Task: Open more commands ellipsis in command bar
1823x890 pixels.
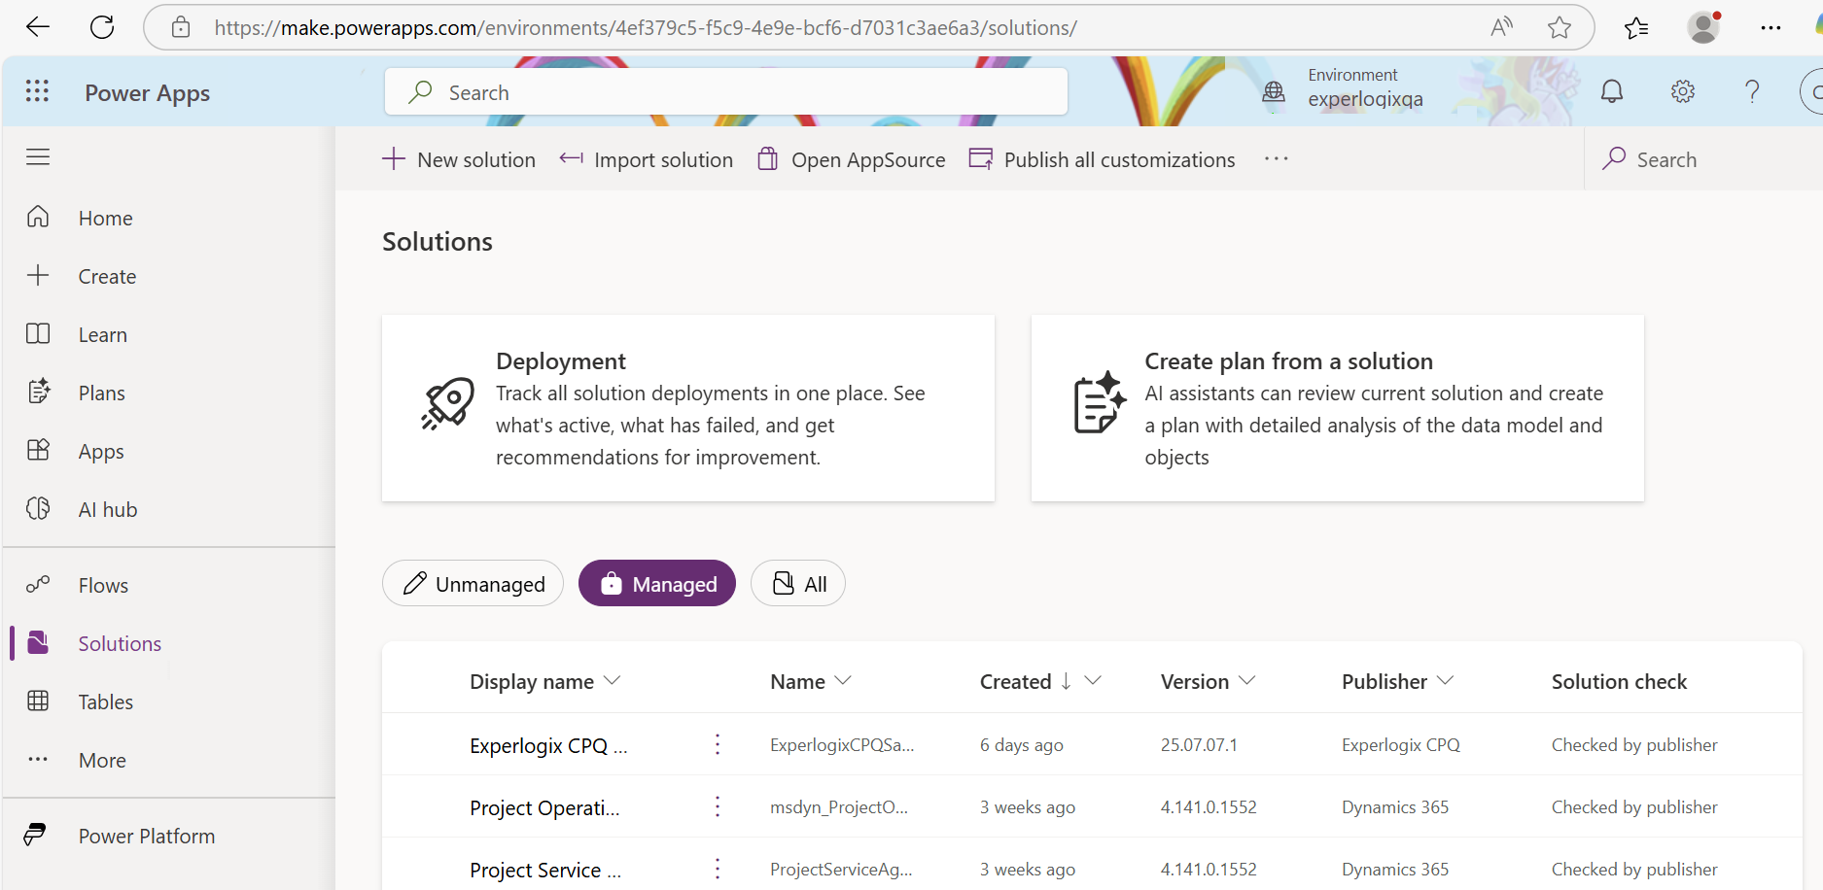Action: [1277, 159]
